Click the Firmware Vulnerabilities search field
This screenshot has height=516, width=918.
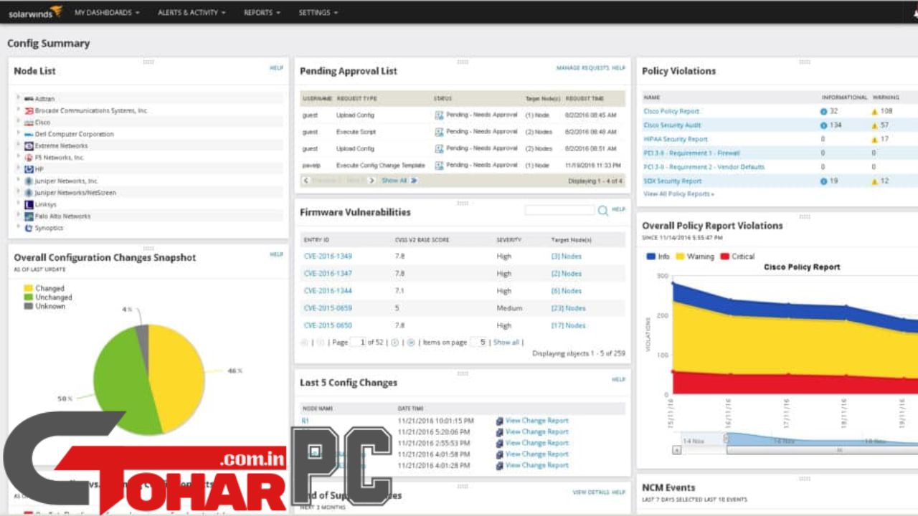click(559, 210)
